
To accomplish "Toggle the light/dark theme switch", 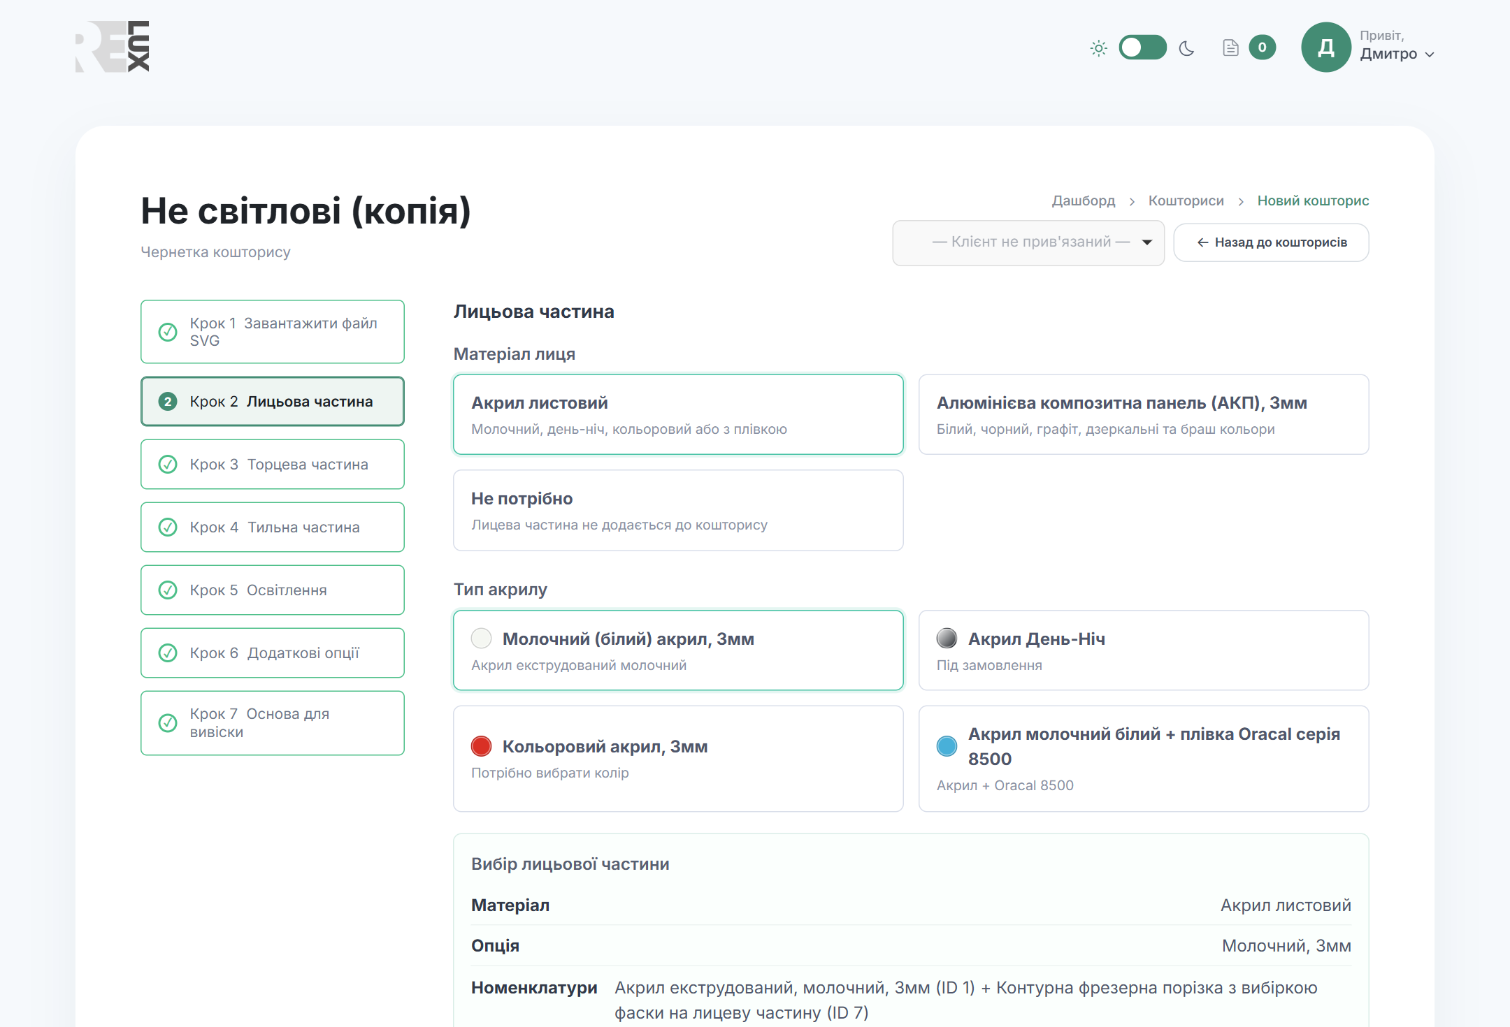I will click(1142, 48).
